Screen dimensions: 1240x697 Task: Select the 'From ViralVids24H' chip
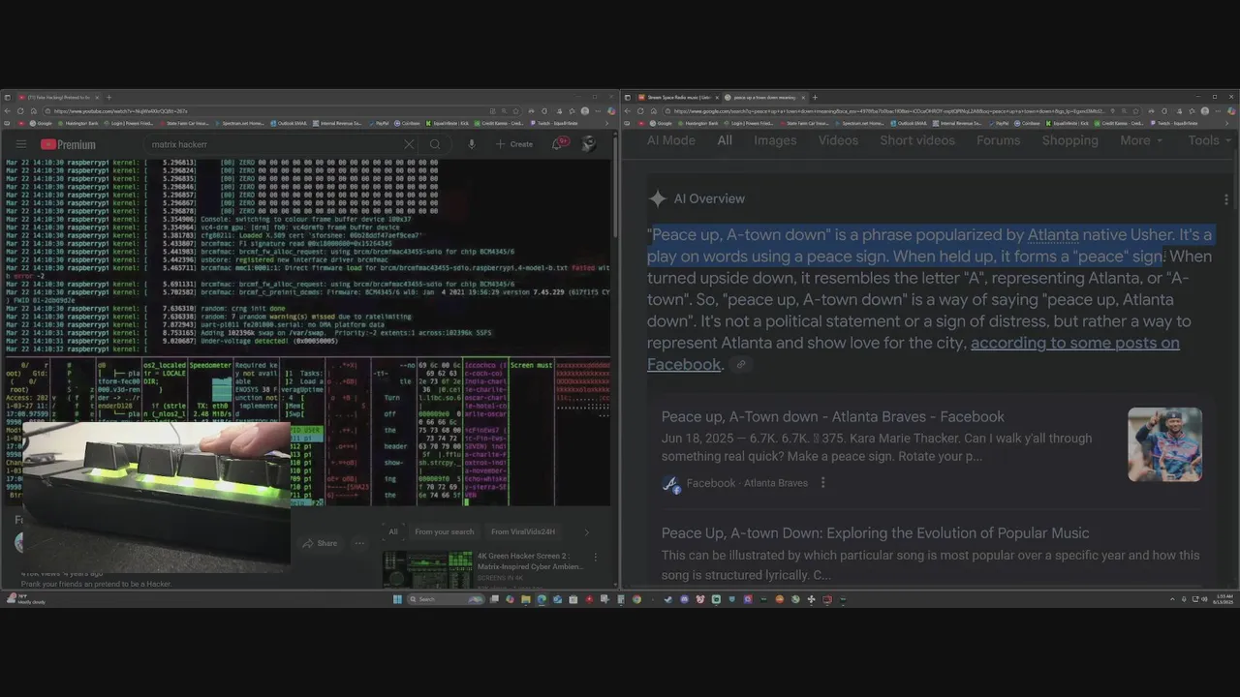pyautogui.click(x=523, y=531)
